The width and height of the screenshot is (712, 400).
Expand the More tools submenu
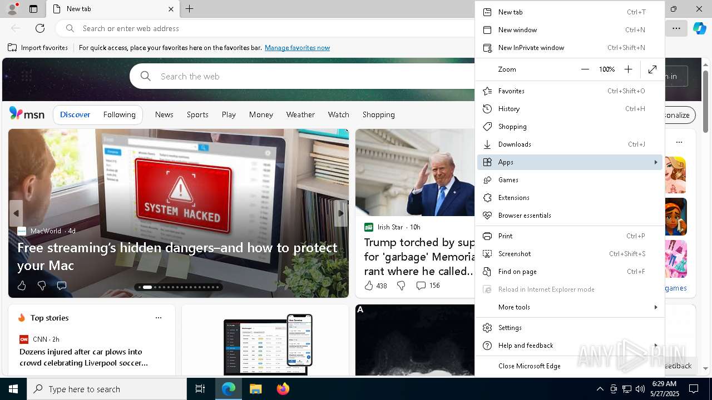(570, 307)
